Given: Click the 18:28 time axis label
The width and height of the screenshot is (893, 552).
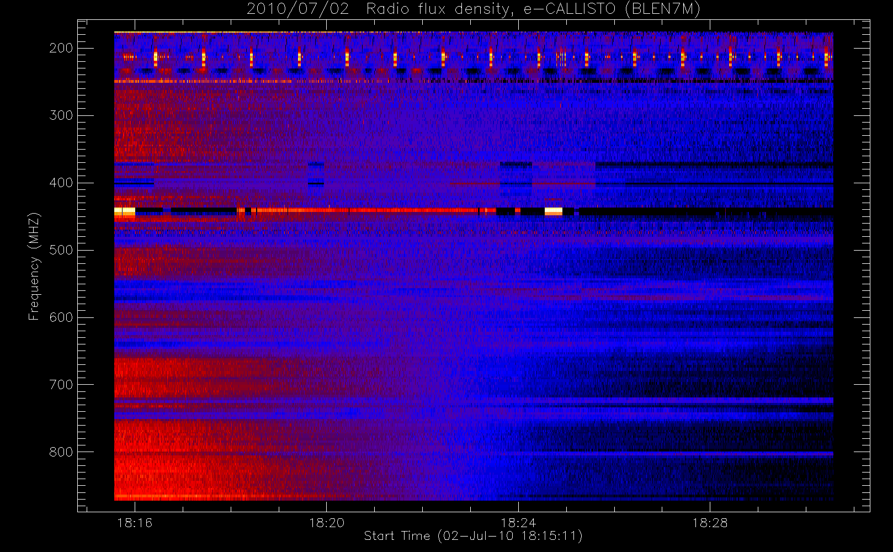Looking at the screenshot, I should 710,523.
